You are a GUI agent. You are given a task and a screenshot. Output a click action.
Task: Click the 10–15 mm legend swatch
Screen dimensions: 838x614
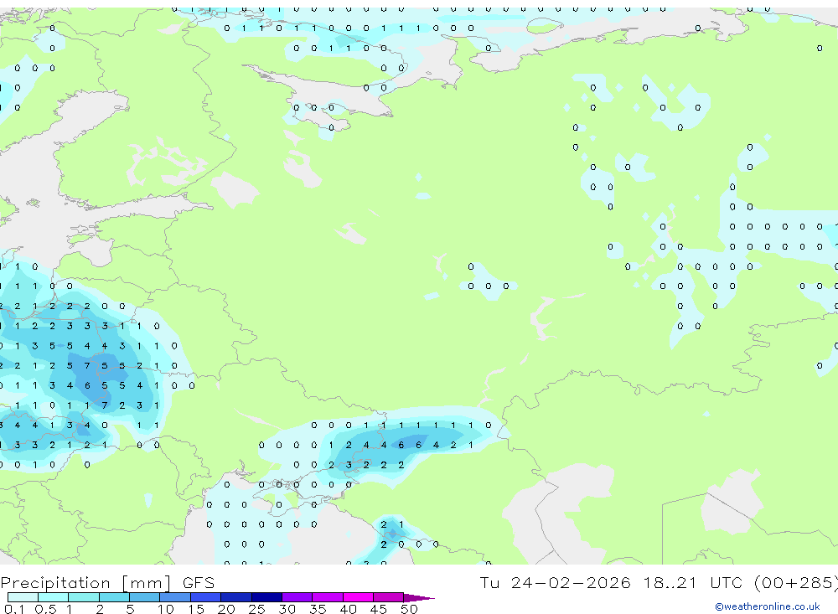[x=175, y=597]
